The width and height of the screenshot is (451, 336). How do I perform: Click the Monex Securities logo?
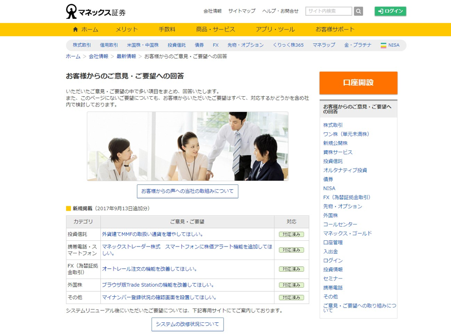(96, 12)
